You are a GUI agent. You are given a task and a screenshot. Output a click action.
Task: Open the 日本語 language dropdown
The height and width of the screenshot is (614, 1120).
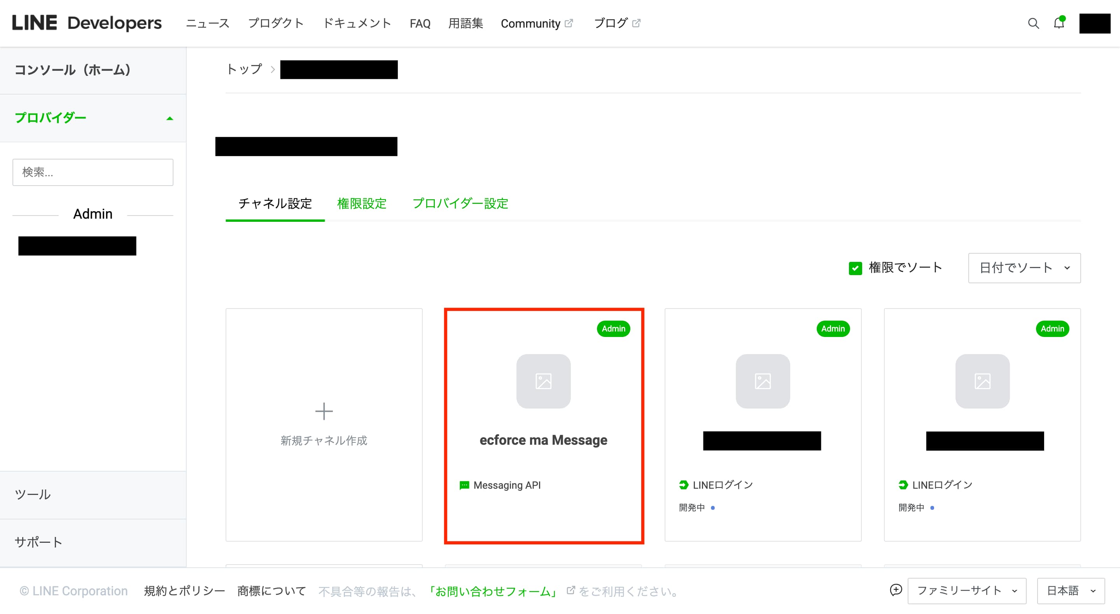click(x=1071, y=591)
